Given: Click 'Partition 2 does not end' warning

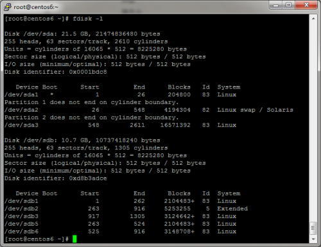Looking at the screenshot, I should (x=91, y=117).
